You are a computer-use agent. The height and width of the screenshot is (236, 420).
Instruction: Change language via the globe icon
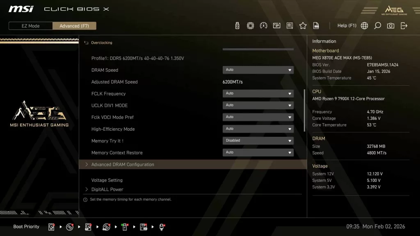pyautogui.click(x=364, y=25)
